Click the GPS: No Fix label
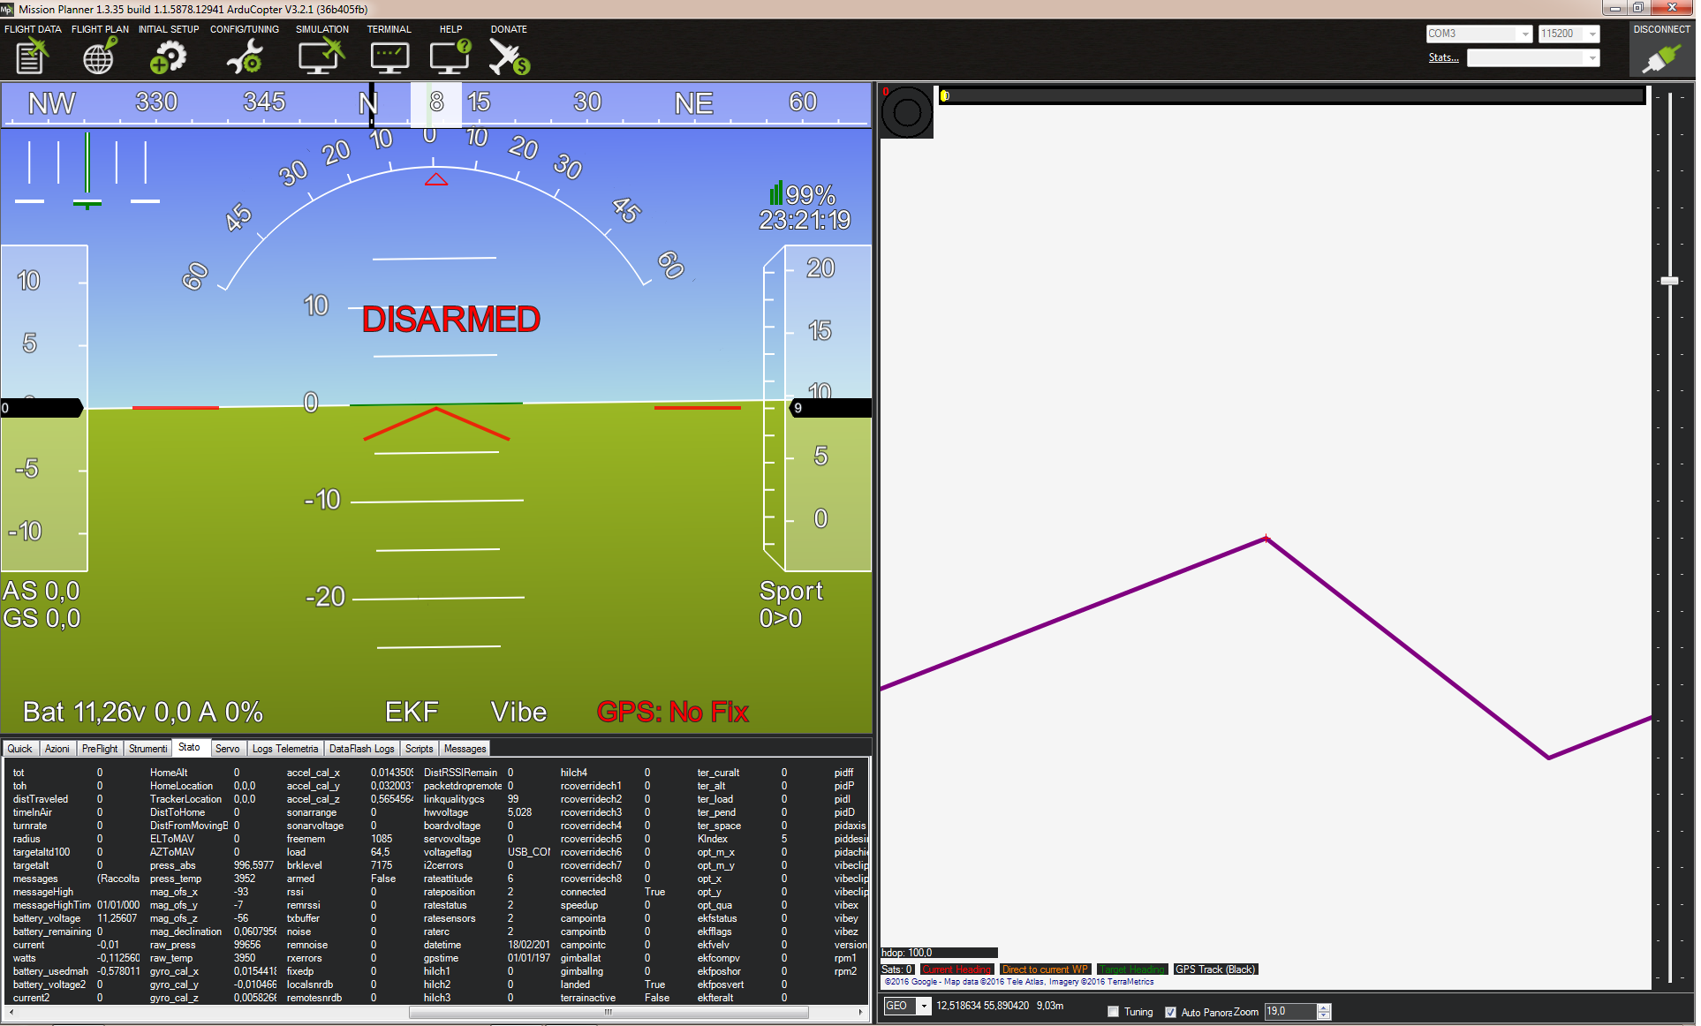 [x=673, y=712]
